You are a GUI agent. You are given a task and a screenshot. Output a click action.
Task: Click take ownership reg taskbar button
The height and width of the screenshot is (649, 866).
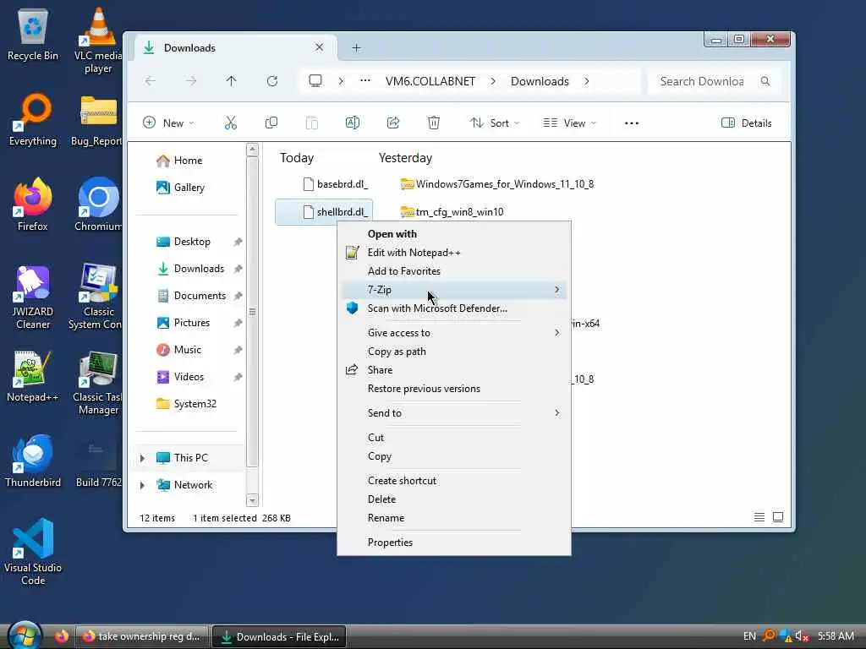[141, 636]
